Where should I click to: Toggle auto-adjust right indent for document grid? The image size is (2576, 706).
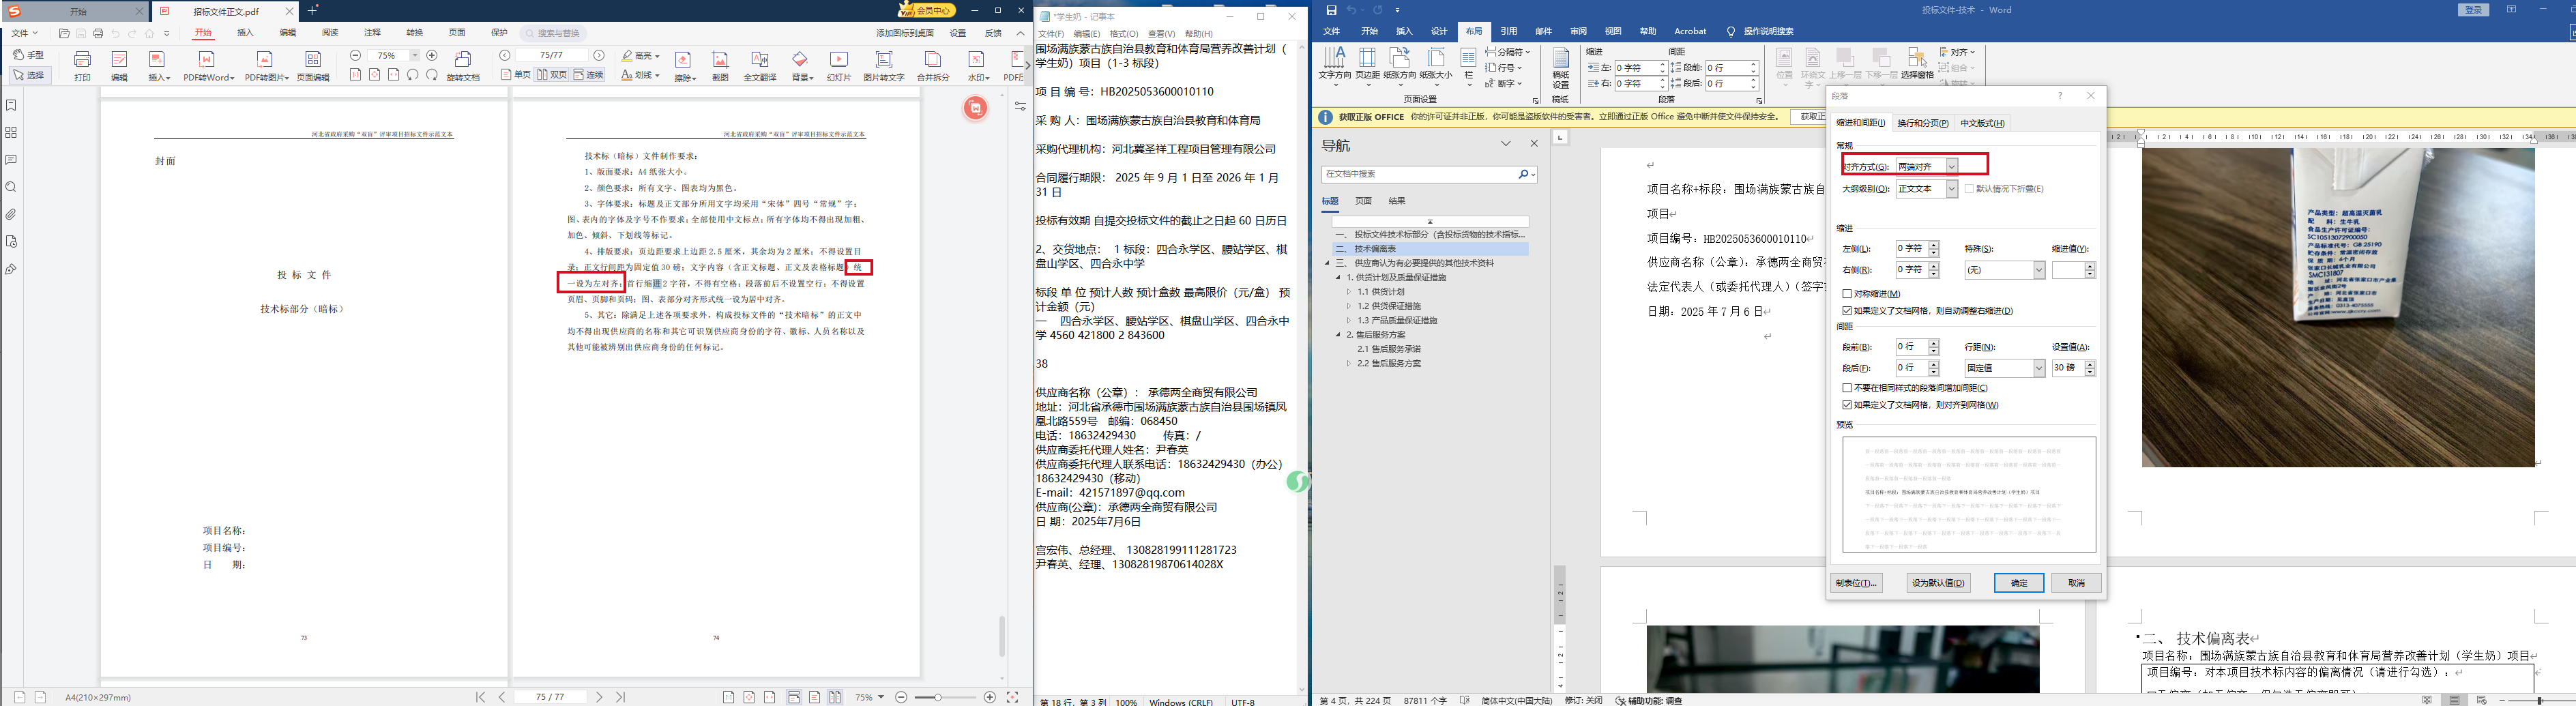point(1847,311)
